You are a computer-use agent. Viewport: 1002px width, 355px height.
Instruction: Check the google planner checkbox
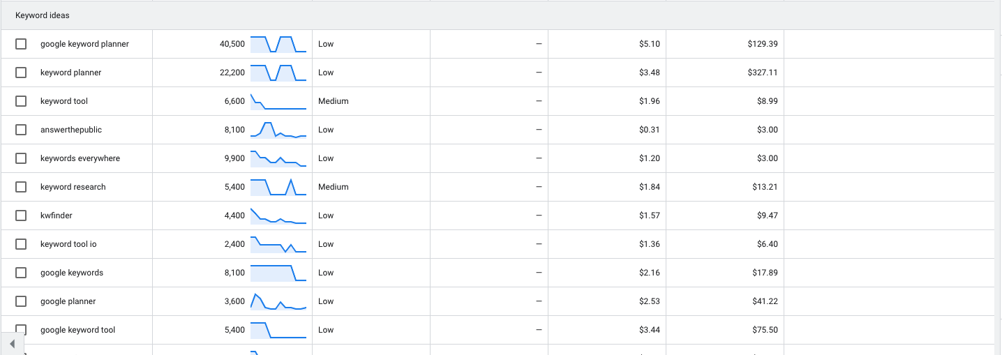click(x=21, y=301)
